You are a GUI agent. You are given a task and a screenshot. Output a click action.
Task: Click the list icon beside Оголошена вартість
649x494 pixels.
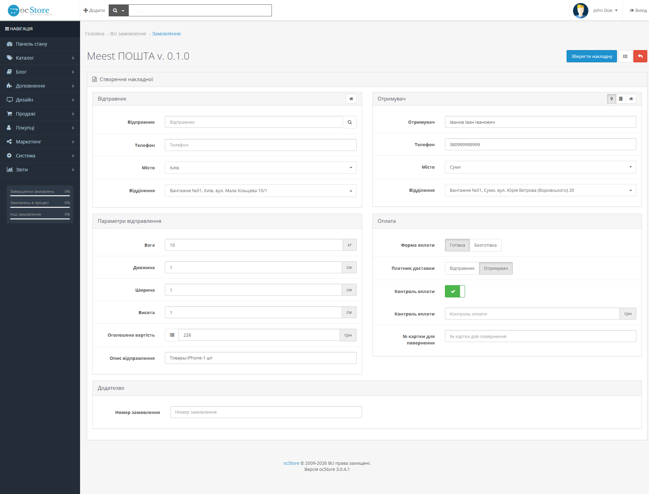click(172, 335)
